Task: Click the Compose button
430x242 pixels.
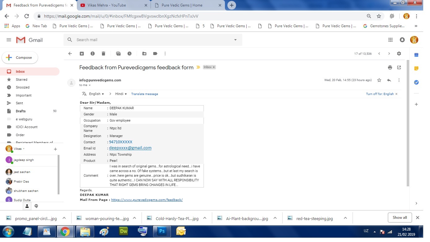Action: click(20, 58)
